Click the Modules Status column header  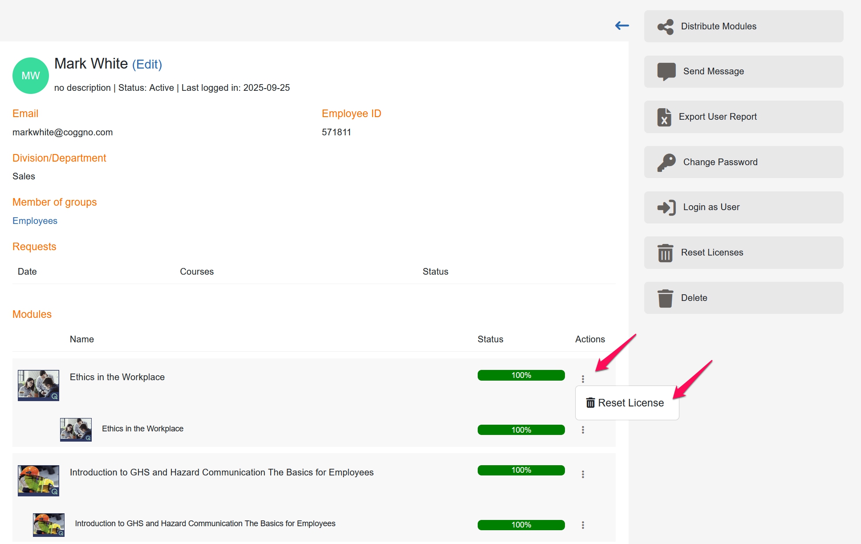pyautogui.click(x=490, y=339)
